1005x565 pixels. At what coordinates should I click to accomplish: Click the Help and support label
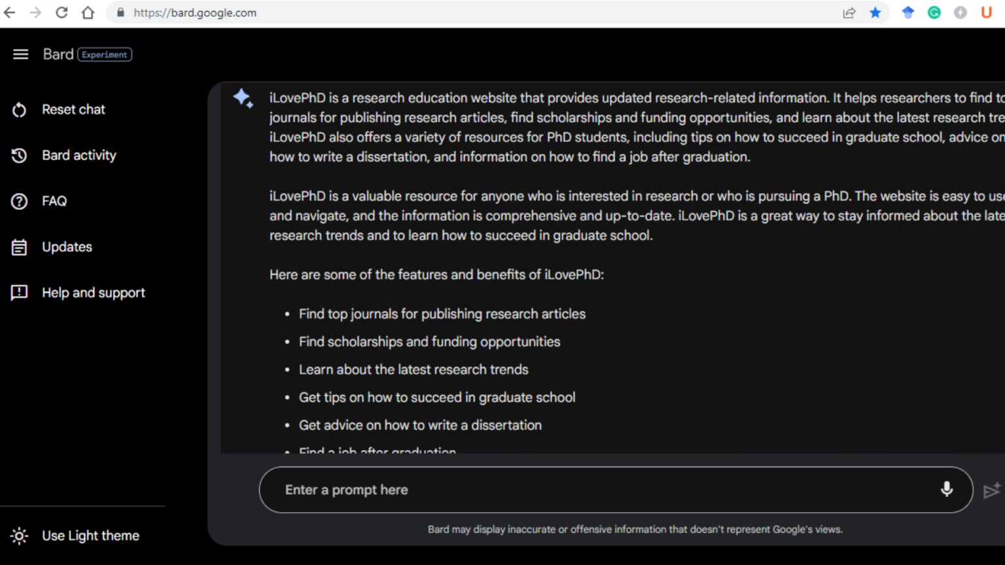94,292
